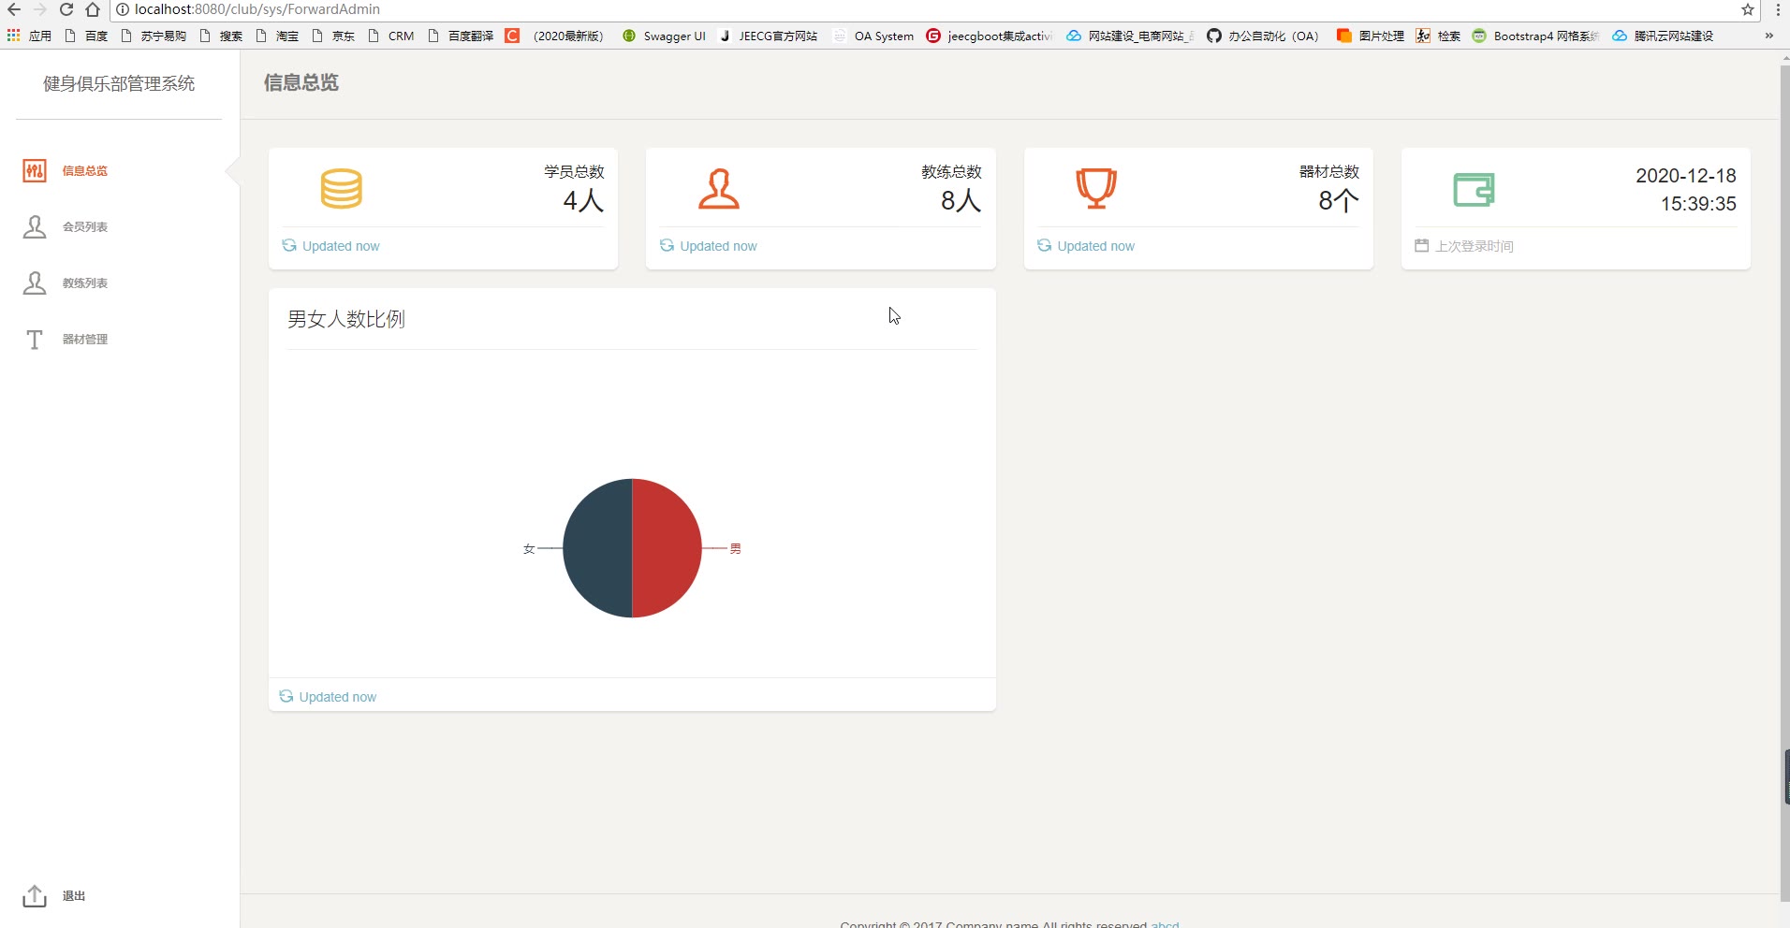Click refresh icon below the pie chart
The height and width of the screenshot is (928, 1790).
click(x=286, y=696)
